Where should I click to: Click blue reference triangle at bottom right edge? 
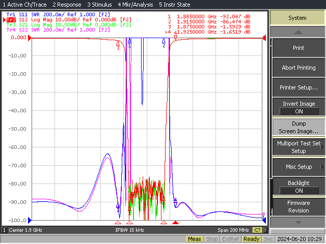(x=264, y=220)
